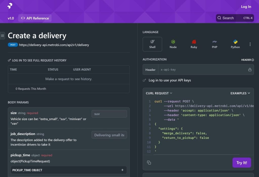
Task: Click the lock icon on the x-api-key field
Action: pos(250,70)
